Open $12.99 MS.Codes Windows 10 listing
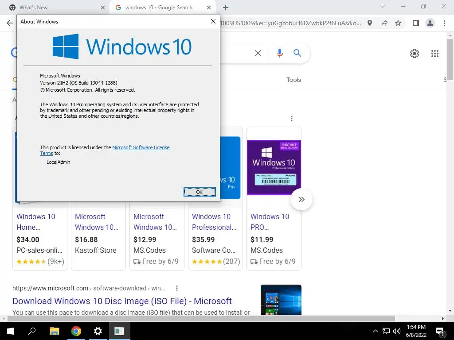Image resolution: width=454 pixels, height=340 pixels. [x=155, y=222]
